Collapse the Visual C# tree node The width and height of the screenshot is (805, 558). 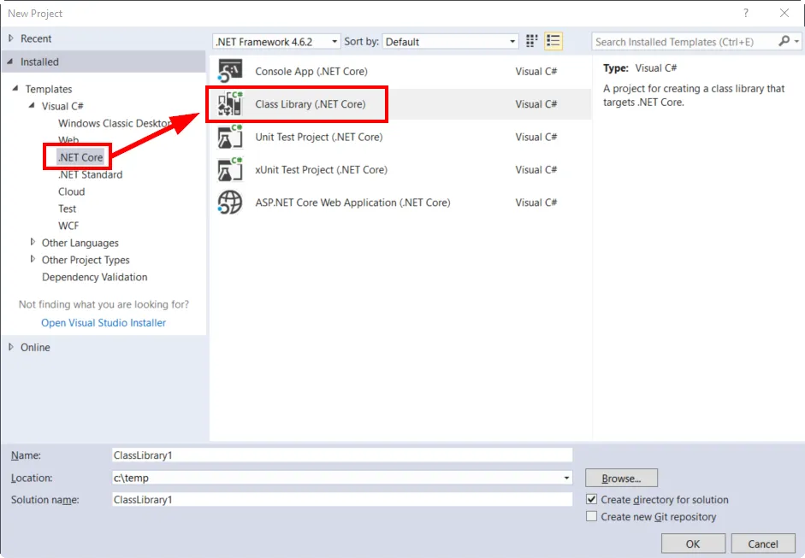[x=32, y=106]
